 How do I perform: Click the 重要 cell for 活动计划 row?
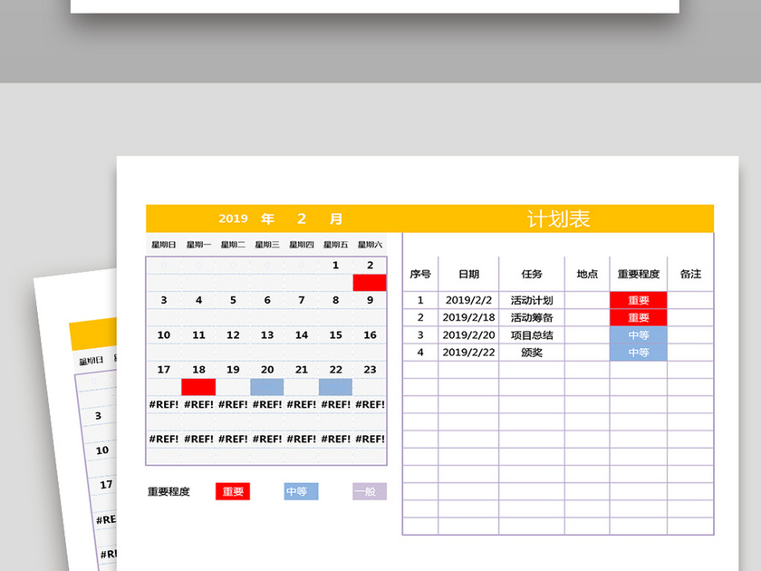(x=638, y=299)
